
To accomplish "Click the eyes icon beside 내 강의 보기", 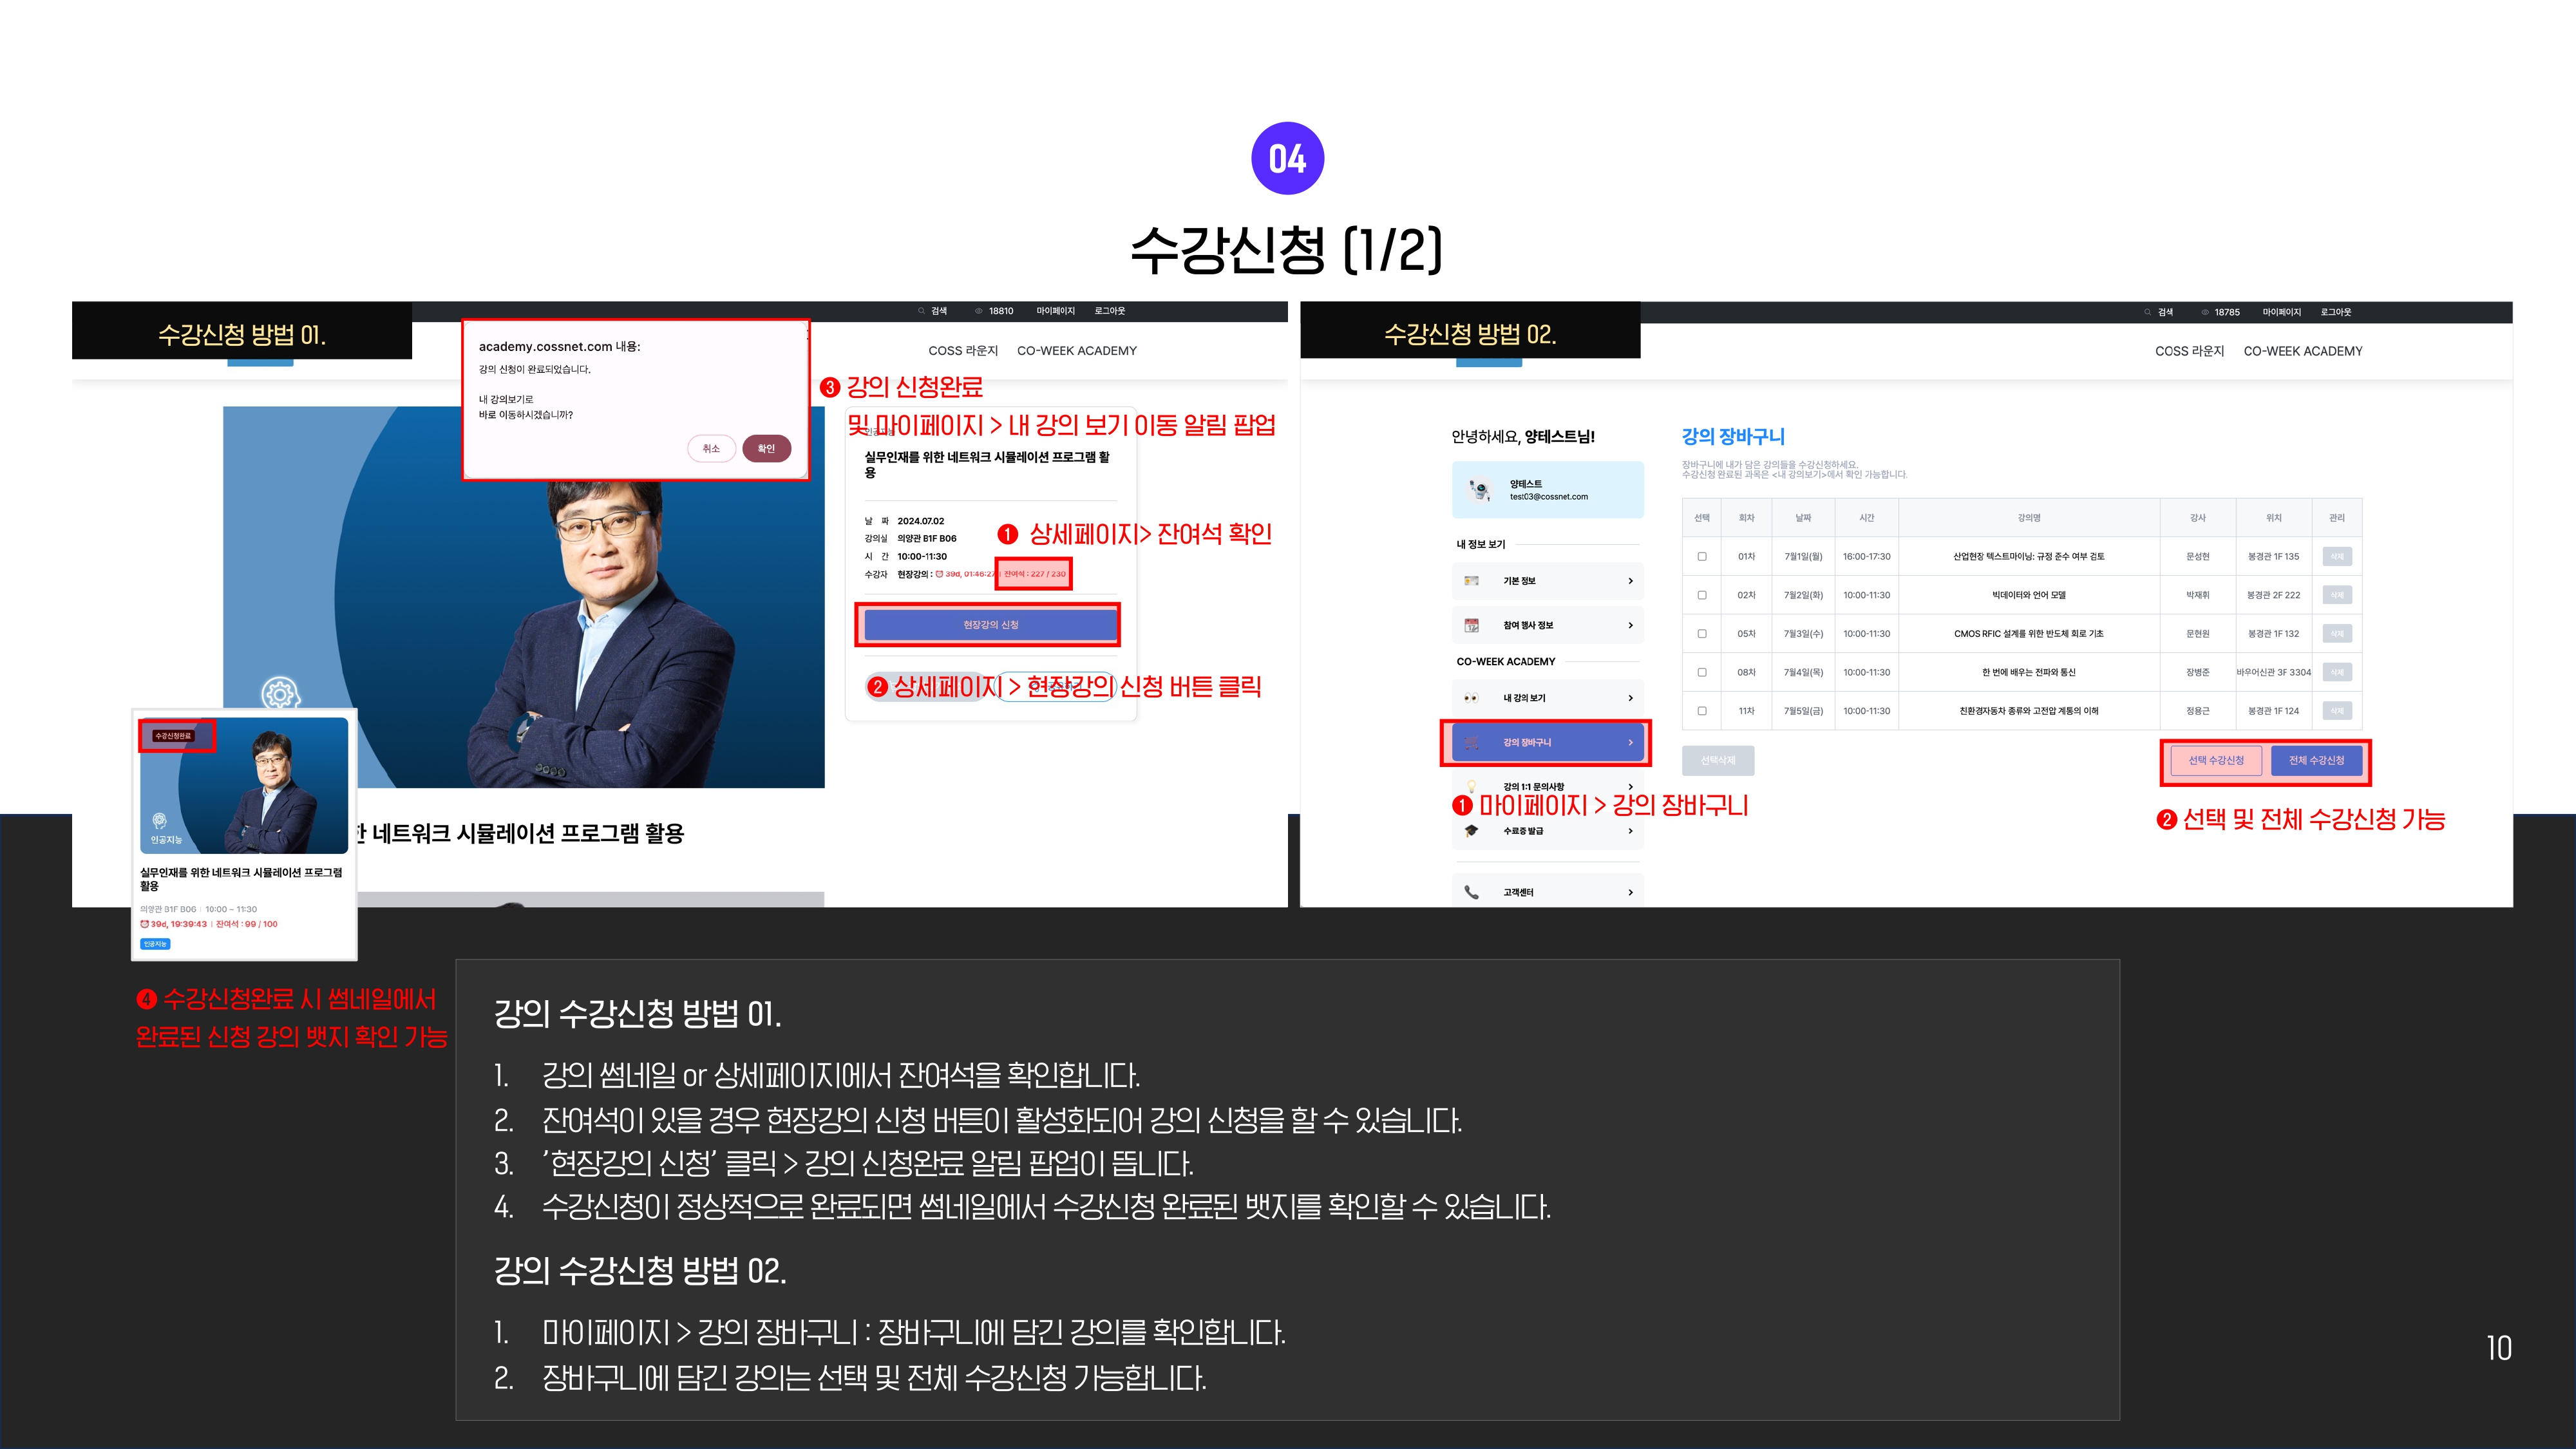I will [1471, 698].
